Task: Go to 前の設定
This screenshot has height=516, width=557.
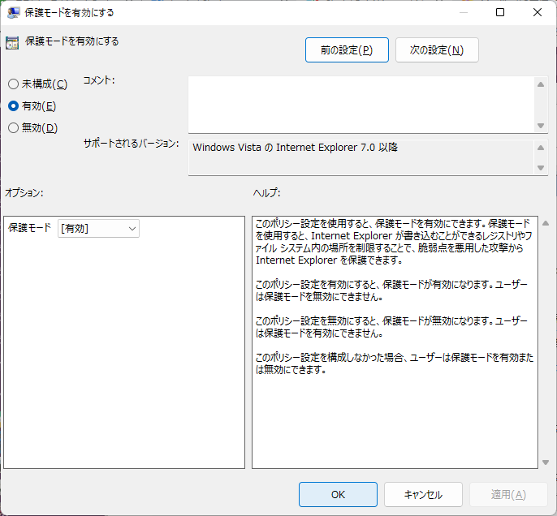Action: [347, 50]
